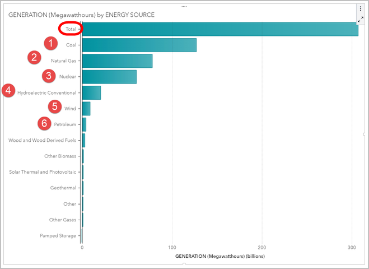Image resolution: width=369 pixels, height=269 pixels.
Task: Select the Natural Gas bar
Action: (x=117, y=61)
